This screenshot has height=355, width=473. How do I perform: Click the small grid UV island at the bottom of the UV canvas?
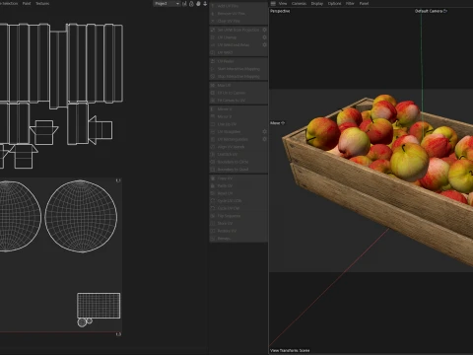(99, 306)
